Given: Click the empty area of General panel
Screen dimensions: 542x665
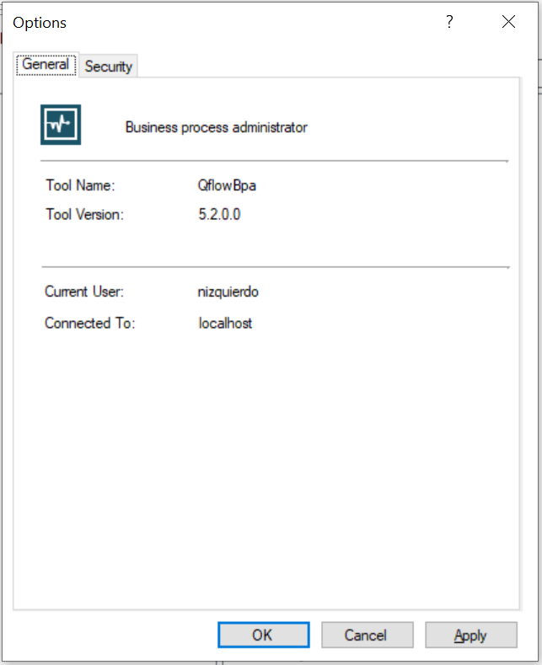Looking at the screenshot, I should tap(266, 467).
